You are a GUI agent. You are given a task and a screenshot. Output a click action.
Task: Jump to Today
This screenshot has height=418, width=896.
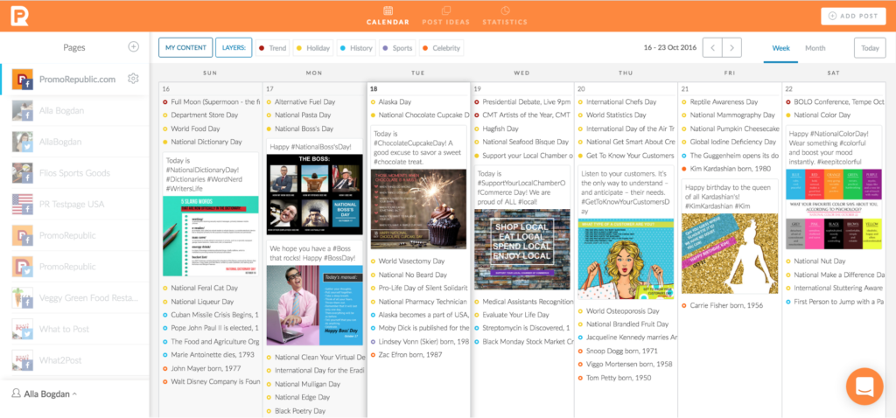point(870,48)
